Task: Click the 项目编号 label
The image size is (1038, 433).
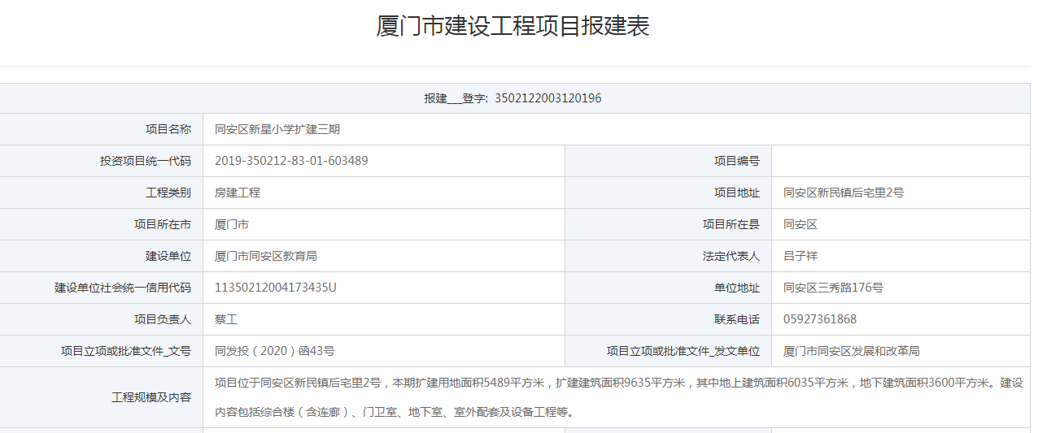Action: 737,161
